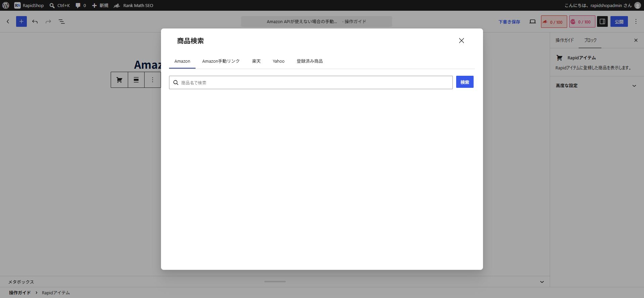Screen dimensions: 644x298
Task: Toggle the blue block inserter plus button
Action: coord(21,21)
